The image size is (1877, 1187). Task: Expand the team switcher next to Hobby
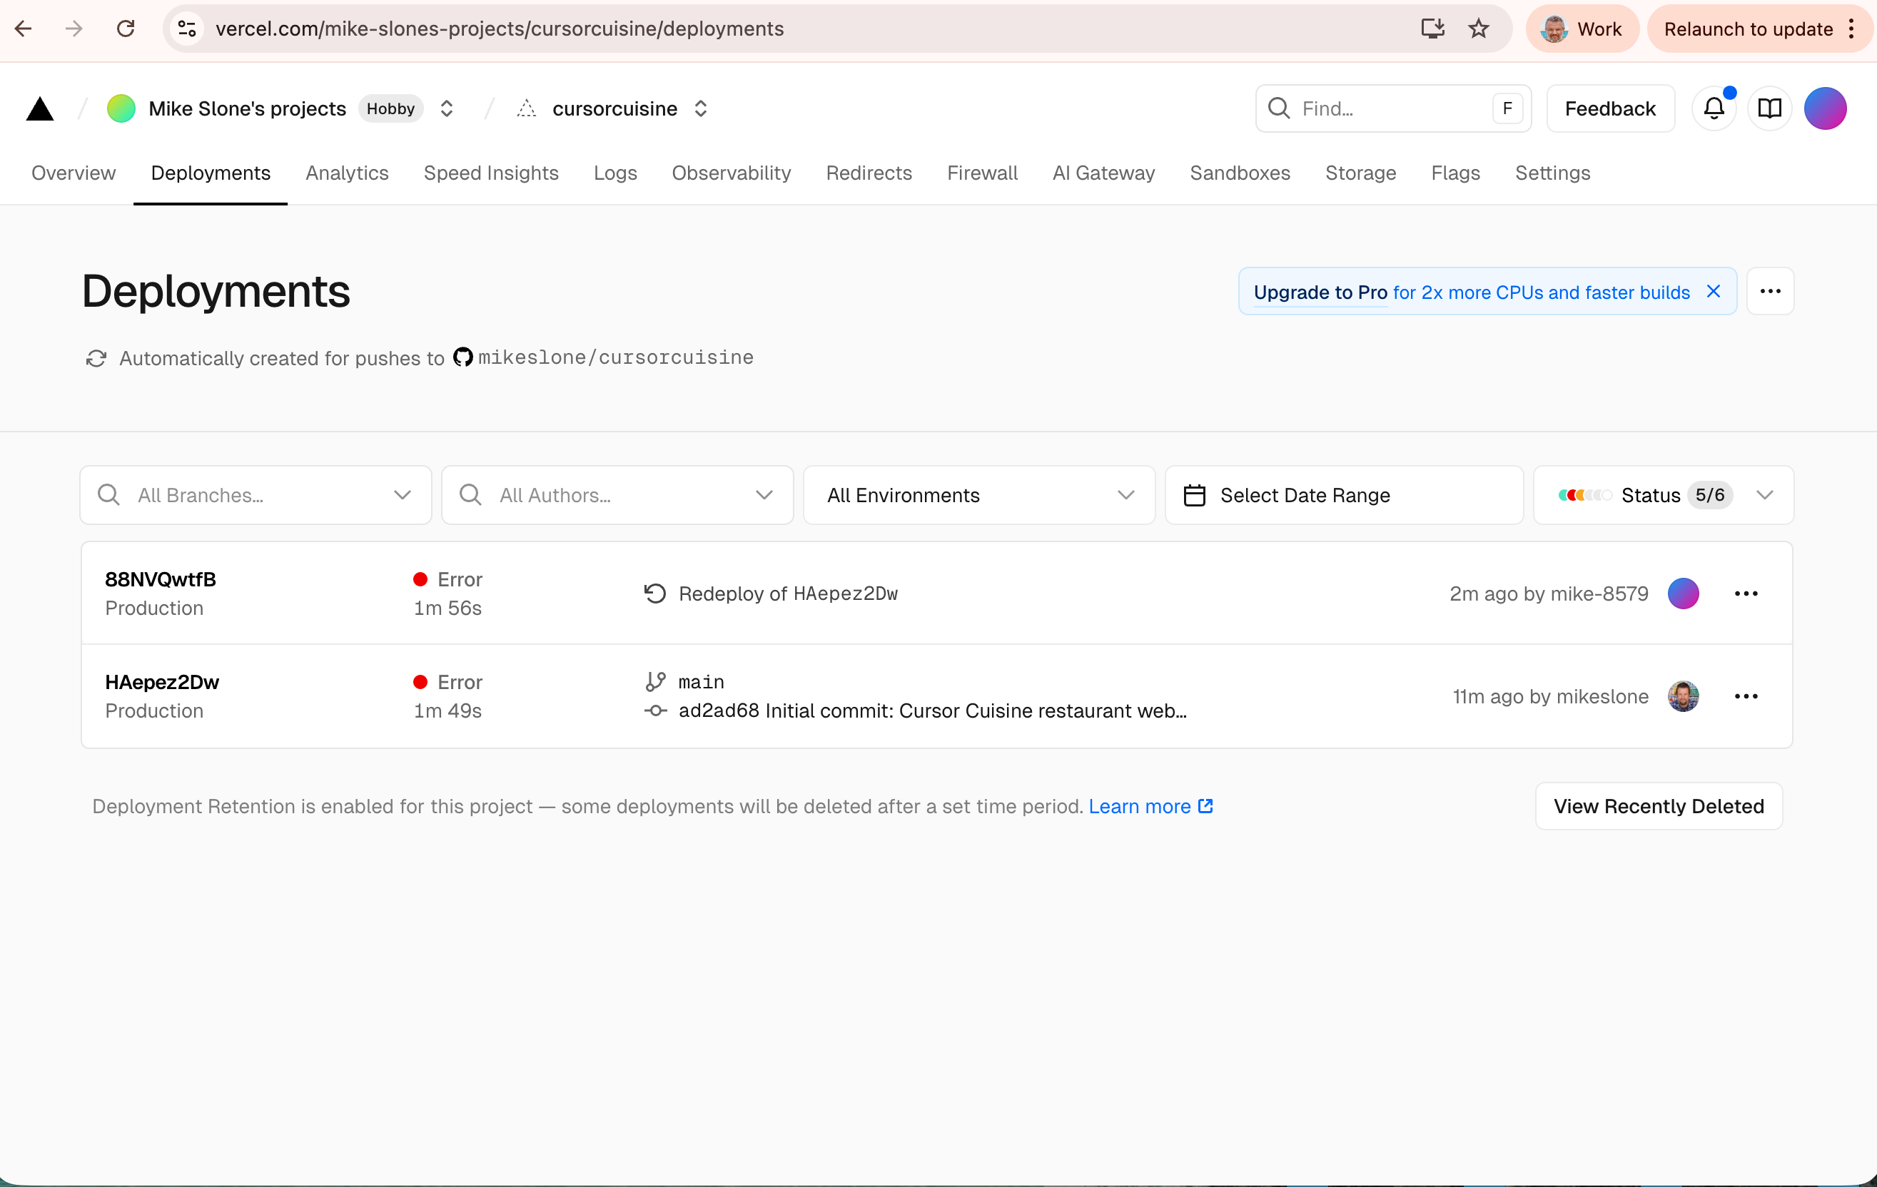pyautogui.click(x=447, y=108)
